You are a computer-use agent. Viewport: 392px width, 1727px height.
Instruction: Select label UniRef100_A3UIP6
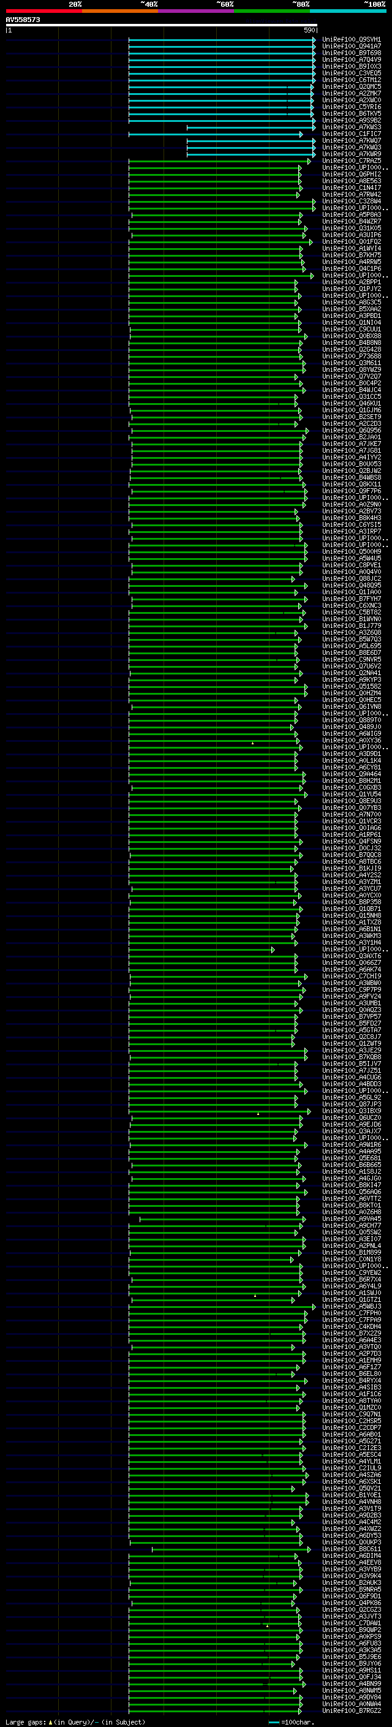pos(352,235)
